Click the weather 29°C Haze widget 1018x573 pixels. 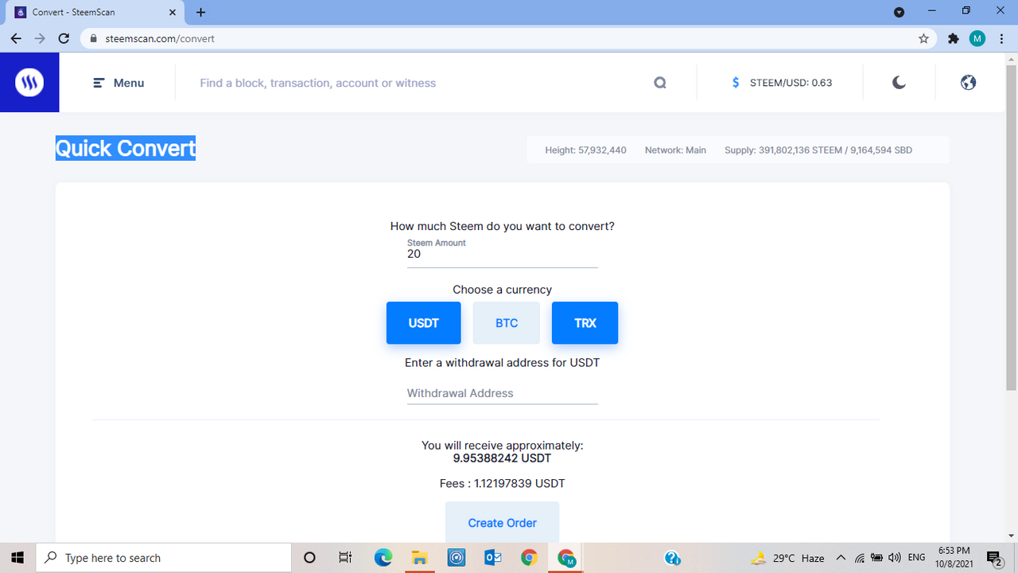tap(787, 558)
